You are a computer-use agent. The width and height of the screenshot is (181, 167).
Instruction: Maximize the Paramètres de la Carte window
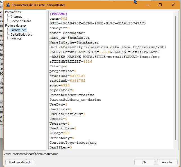click(x=160, y=5)
